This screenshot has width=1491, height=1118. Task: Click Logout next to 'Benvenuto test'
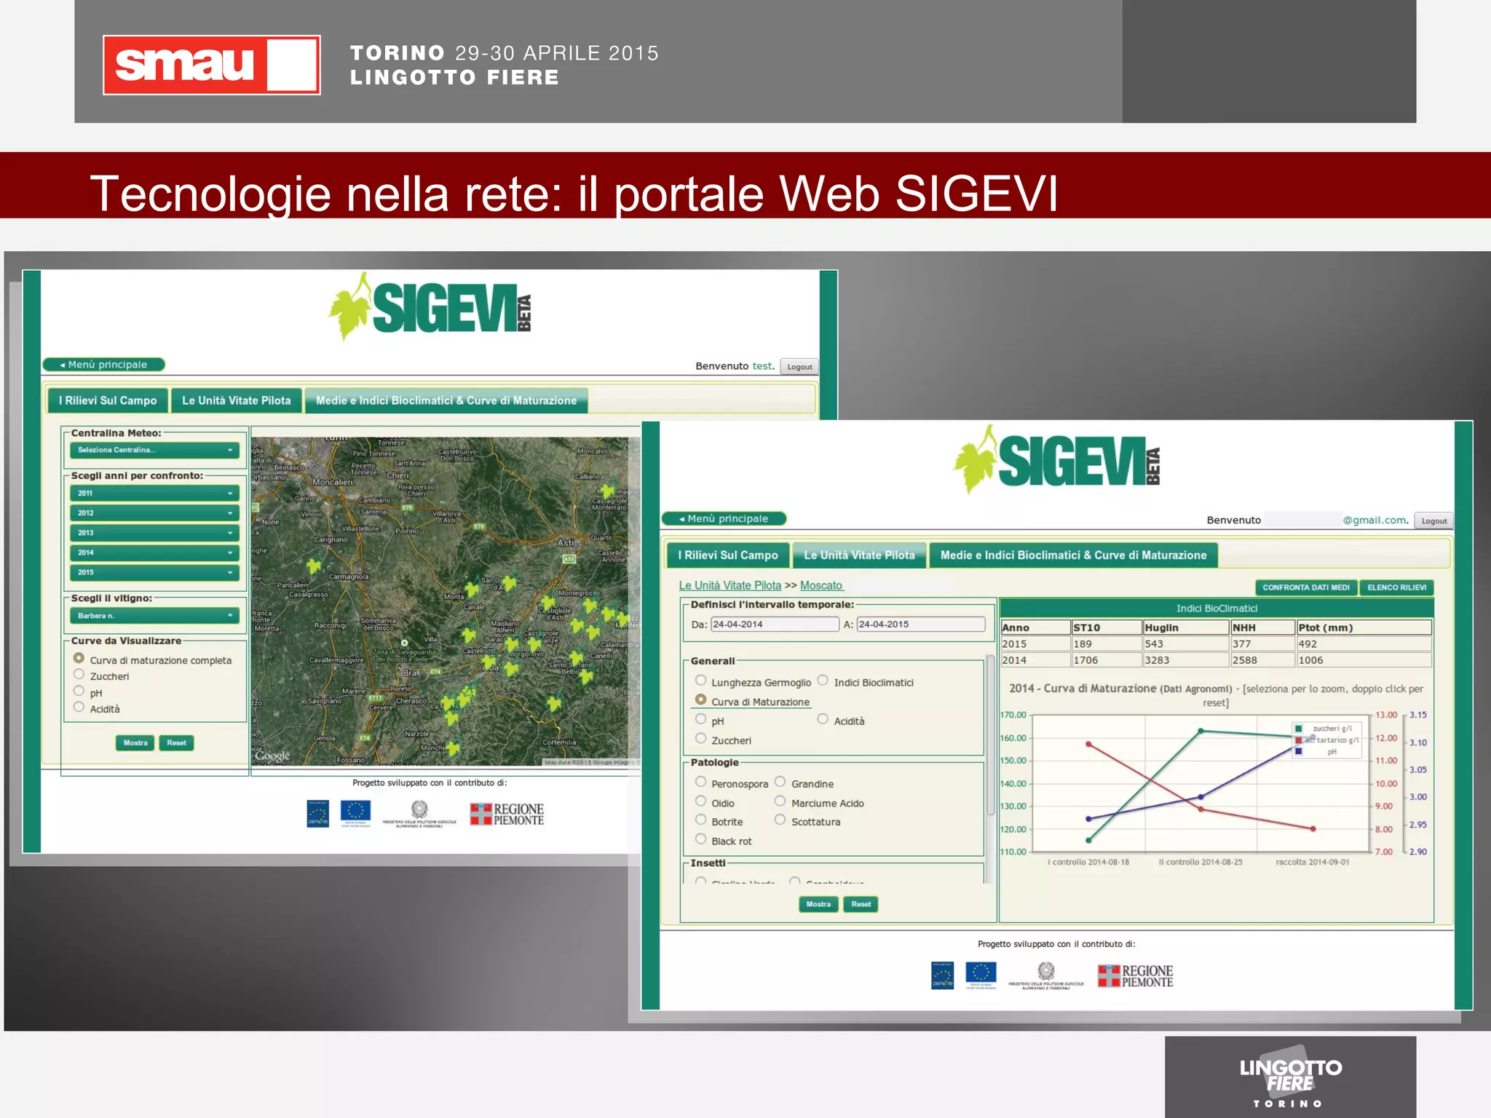click(799, 367)
